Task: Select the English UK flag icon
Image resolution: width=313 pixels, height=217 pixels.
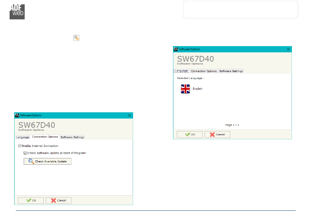Action: pos(185,89)
